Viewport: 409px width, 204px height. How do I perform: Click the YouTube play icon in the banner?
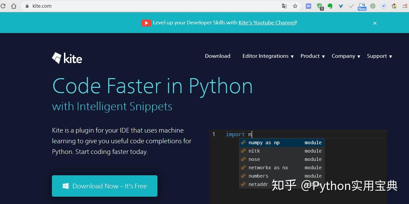coord(146,23)
